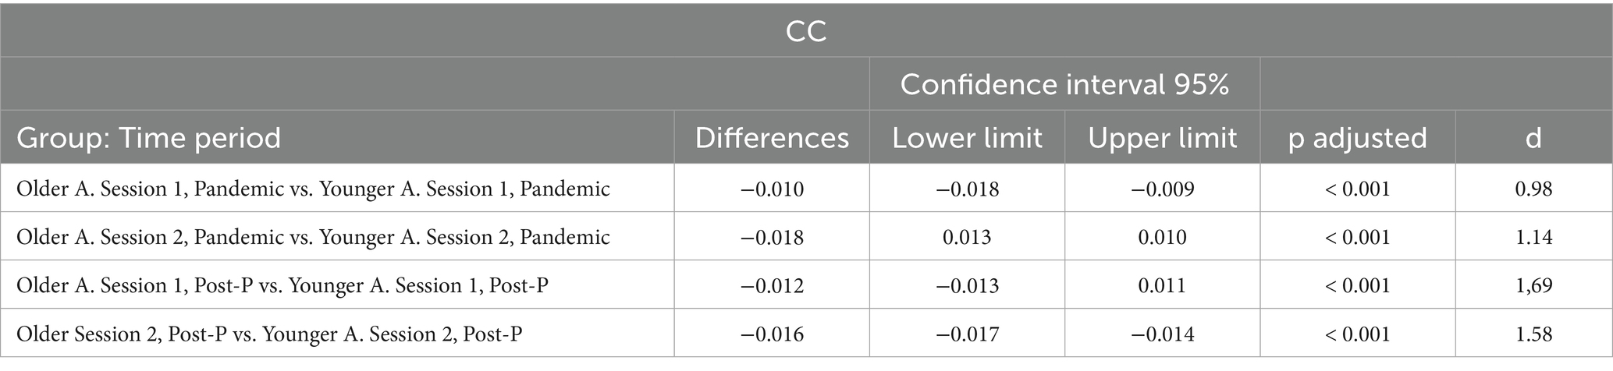Select the Older A. Session 2, Pandemic row label

tap(313, 237)
